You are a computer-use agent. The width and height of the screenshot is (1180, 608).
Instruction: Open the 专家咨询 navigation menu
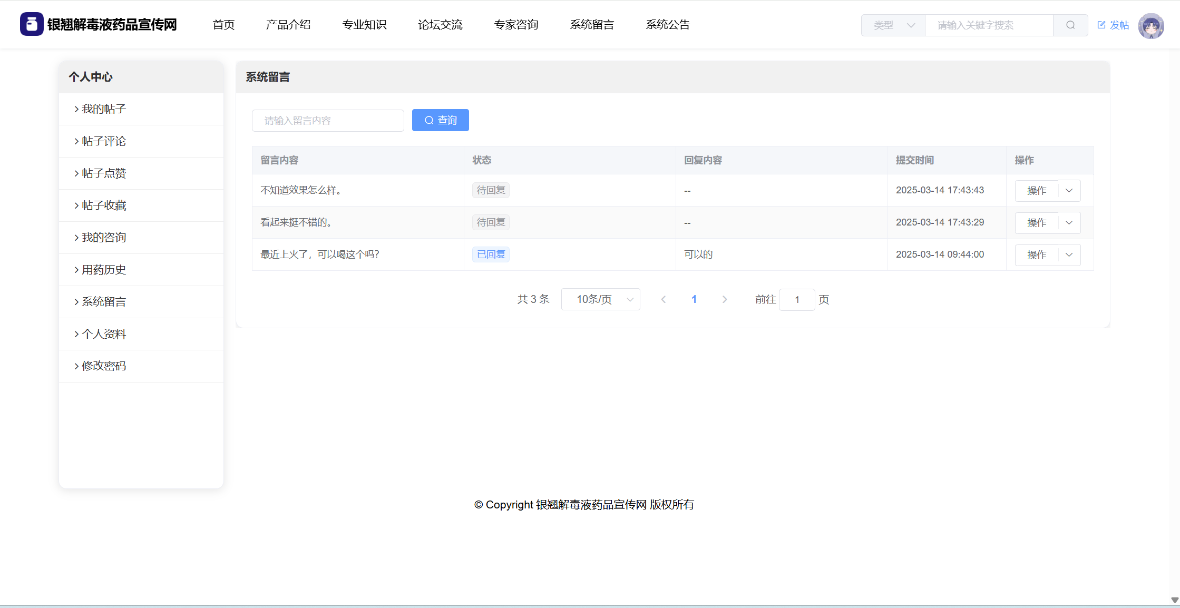(x=516, y=25)
